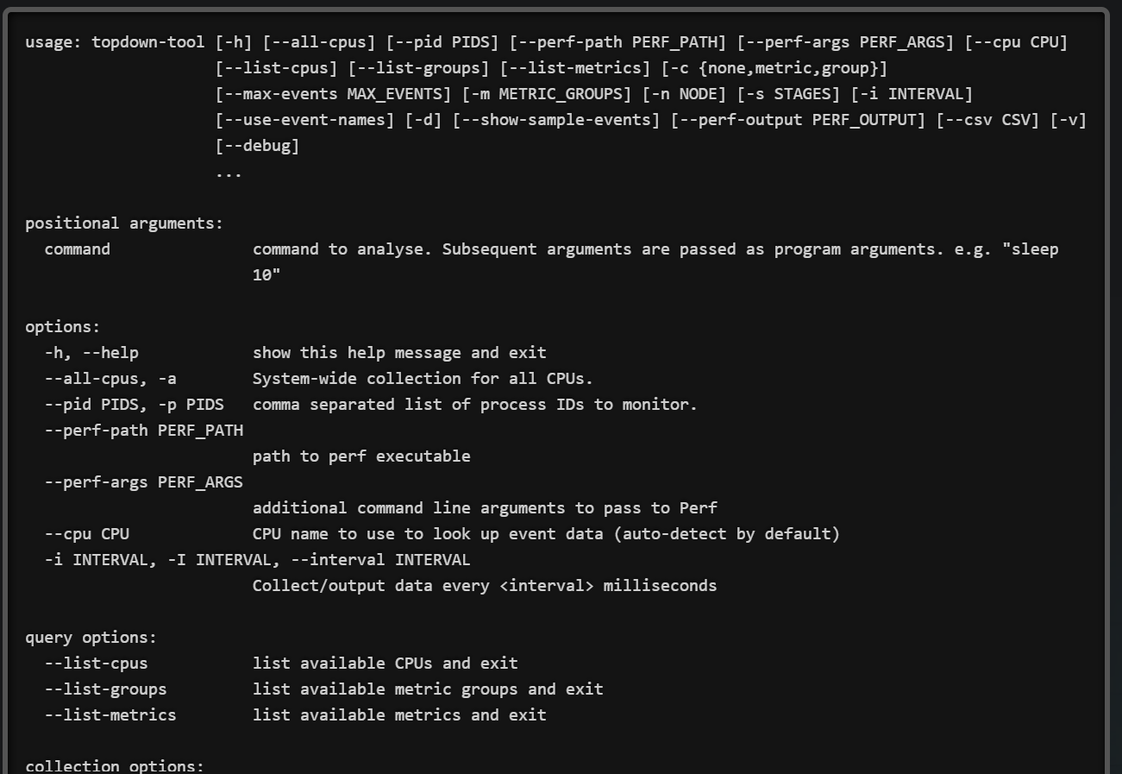Click the "collection options:" heading
Screen dimensions: 1122x774
115,766
